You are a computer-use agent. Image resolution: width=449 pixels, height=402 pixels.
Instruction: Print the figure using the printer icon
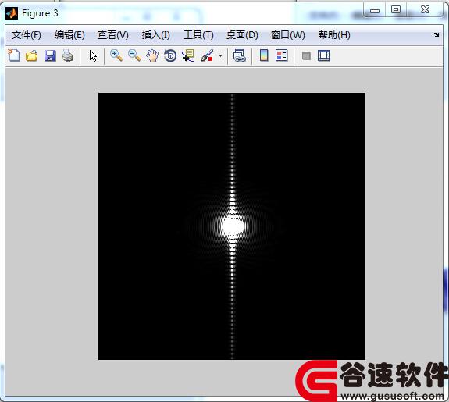(68, 55)
